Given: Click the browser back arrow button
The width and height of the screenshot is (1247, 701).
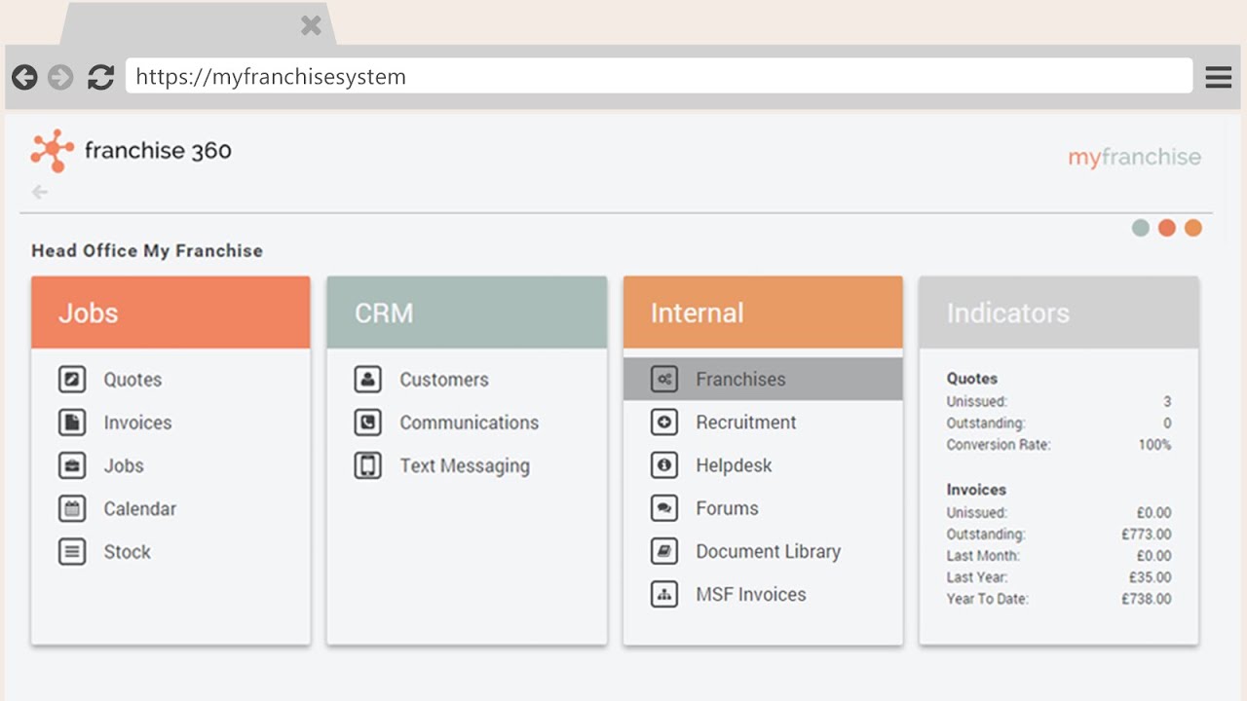Looking at the screenshot, I should click(x=24, y=77).
